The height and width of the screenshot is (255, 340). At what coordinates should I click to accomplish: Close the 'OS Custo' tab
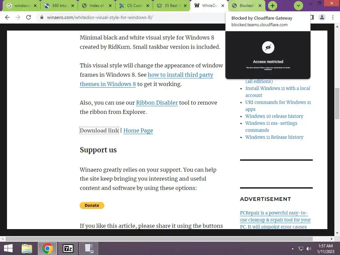148,6
